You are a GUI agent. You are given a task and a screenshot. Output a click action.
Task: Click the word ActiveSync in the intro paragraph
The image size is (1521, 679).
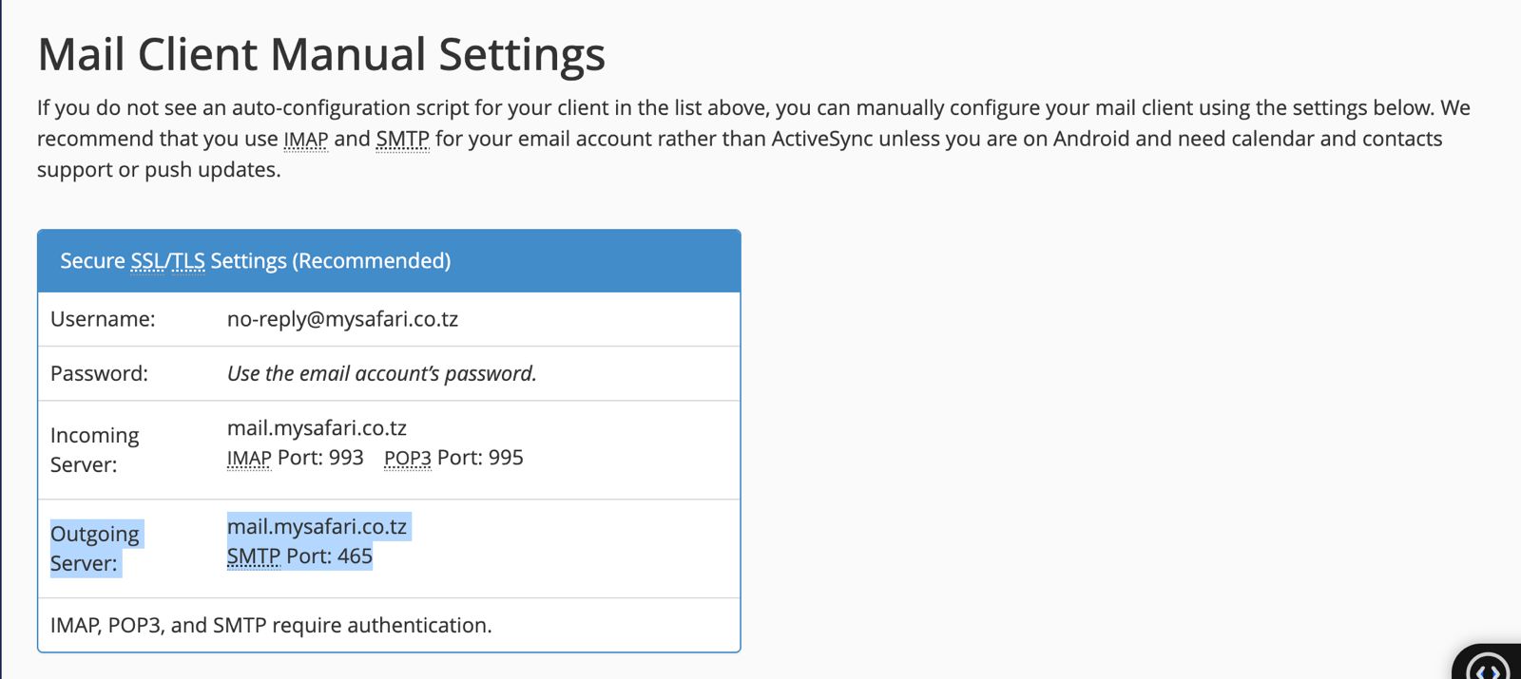pyautogui.click(x=822, y=139)
